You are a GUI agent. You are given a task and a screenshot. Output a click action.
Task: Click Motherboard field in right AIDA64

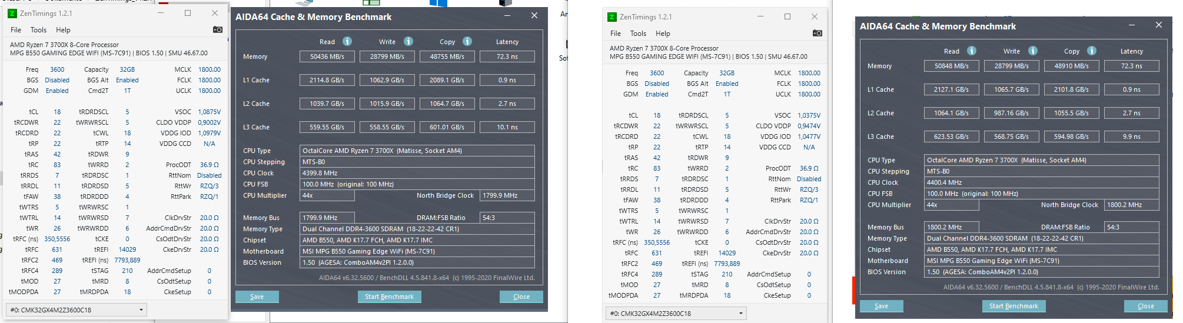point(1042,261)
